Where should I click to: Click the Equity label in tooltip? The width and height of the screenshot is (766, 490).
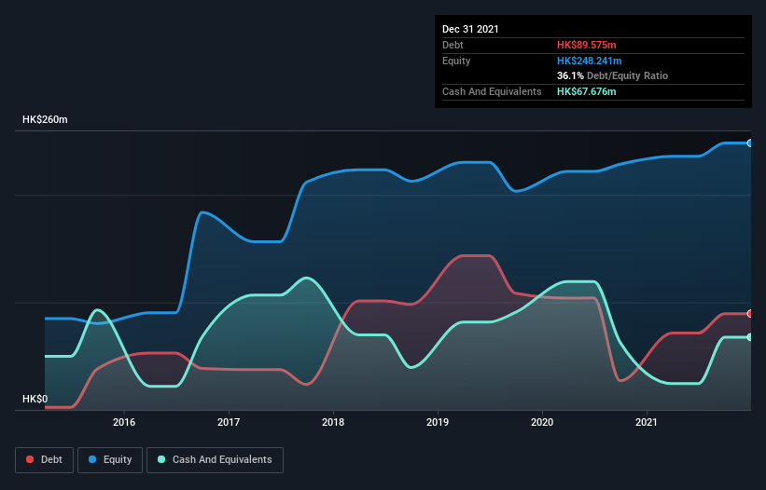coord(456,61)
